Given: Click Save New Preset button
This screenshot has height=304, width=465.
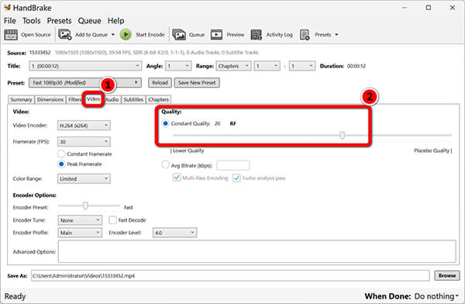Looking at the screenshot, I should [197, 83].
